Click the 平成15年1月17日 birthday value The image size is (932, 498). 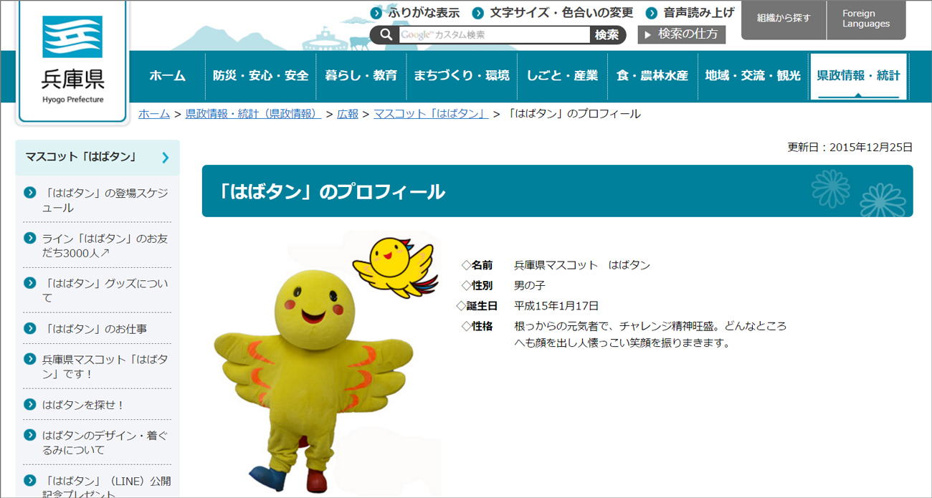556,306
